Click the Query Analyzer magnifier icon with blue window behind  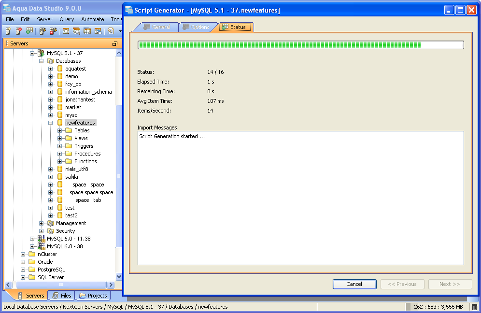pos(87,31)
